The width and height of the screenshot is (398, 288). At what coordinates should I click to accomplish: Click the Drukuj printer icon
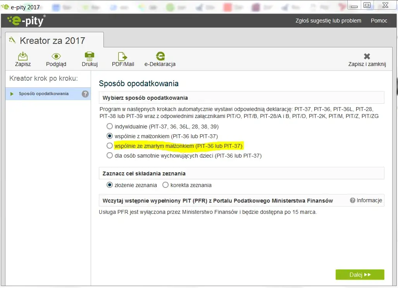coord(90,56)
